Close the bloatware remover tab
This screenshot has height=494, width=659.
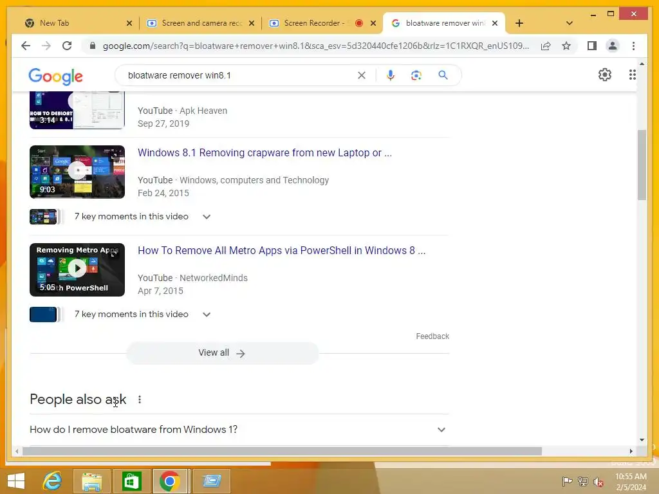pyautogui.click(x=495, y=23)
